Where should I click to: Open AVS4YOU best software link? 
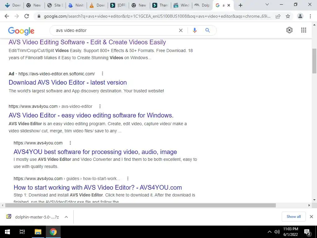click(95, 152)
